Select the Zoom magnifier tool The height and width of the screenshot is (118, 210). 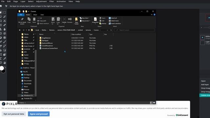[x=1, y=63]
